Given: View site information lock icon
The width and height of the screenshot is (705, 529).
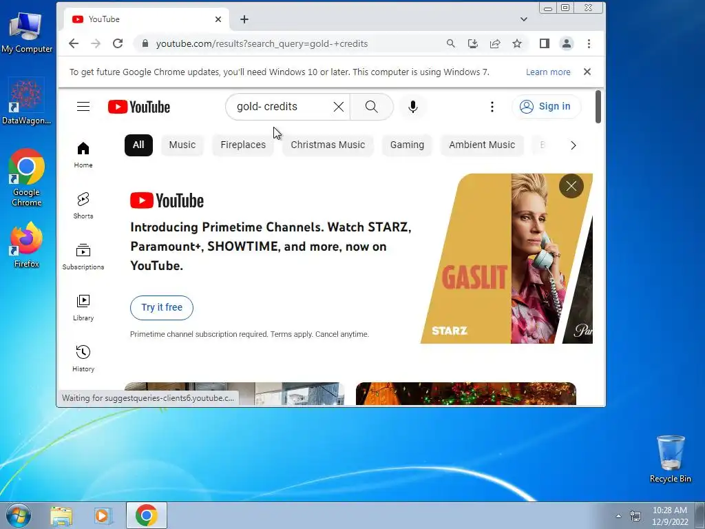Looking at the screenshot, I should pyautogui.click(x=145, y=43).
